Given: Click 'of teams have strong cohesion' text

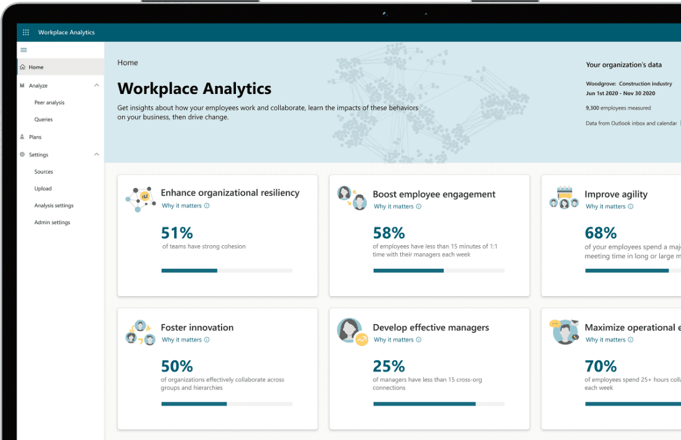Looking at the screenshot, I should coord(204,246).
